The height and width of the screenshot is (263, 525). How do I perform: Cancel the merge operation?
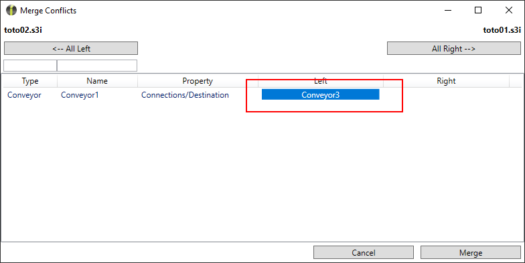click(x=363, y=253)
